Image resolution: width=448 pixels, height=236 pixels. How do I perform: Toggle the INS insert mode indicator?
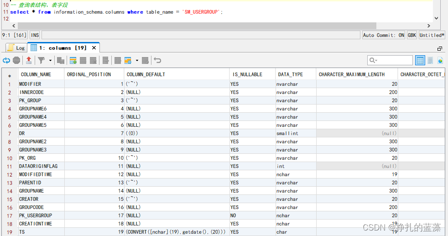(35, 35)
